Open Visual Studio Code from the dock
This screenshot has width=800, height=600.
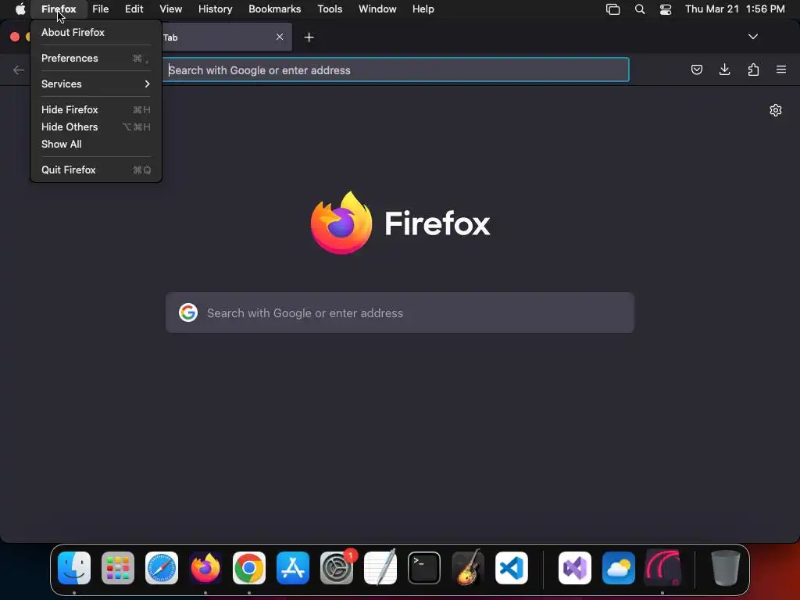click(512, 568)
